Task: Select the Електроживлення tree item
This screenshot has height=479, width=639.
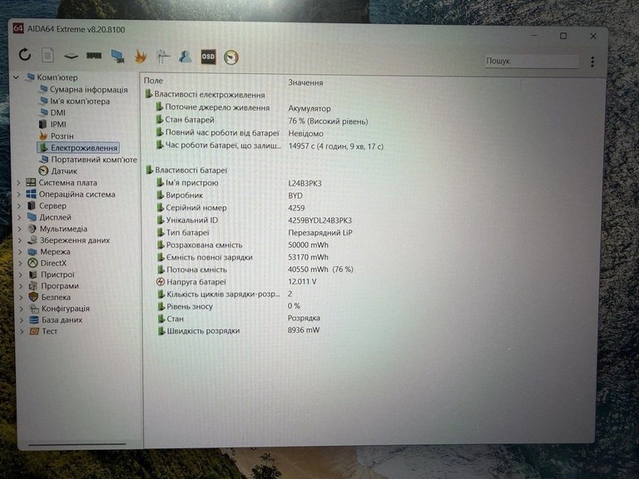Action: click(78, 147)
